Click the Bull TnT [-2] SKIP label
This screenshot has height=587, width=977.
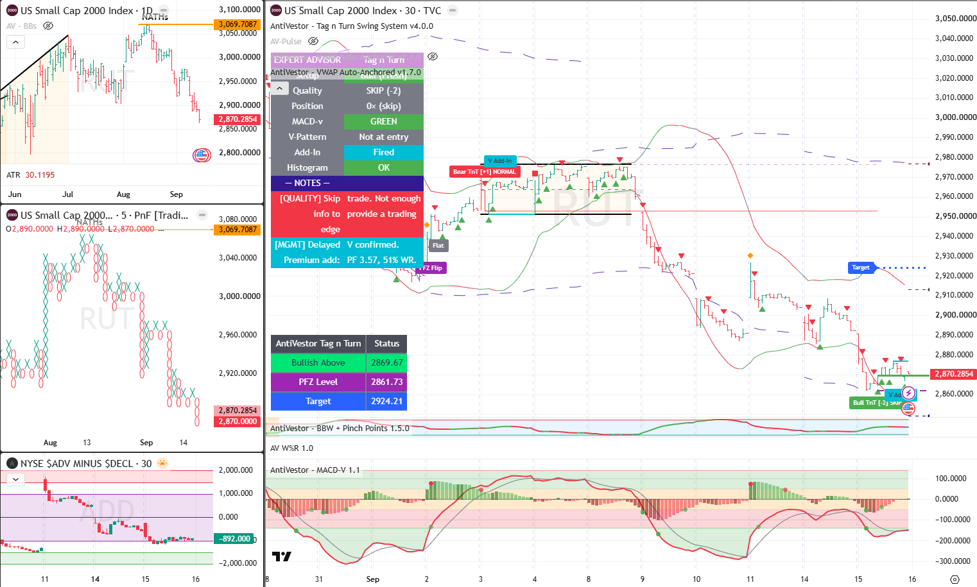(x=877, y=402)
